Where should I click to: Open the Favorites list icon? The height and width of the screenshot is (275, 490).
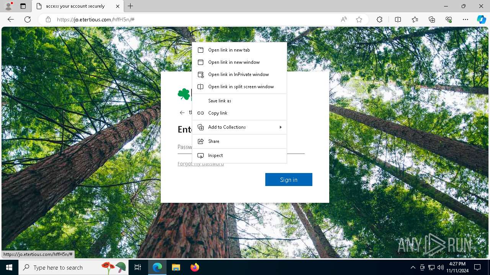click(x=415, y=19)
